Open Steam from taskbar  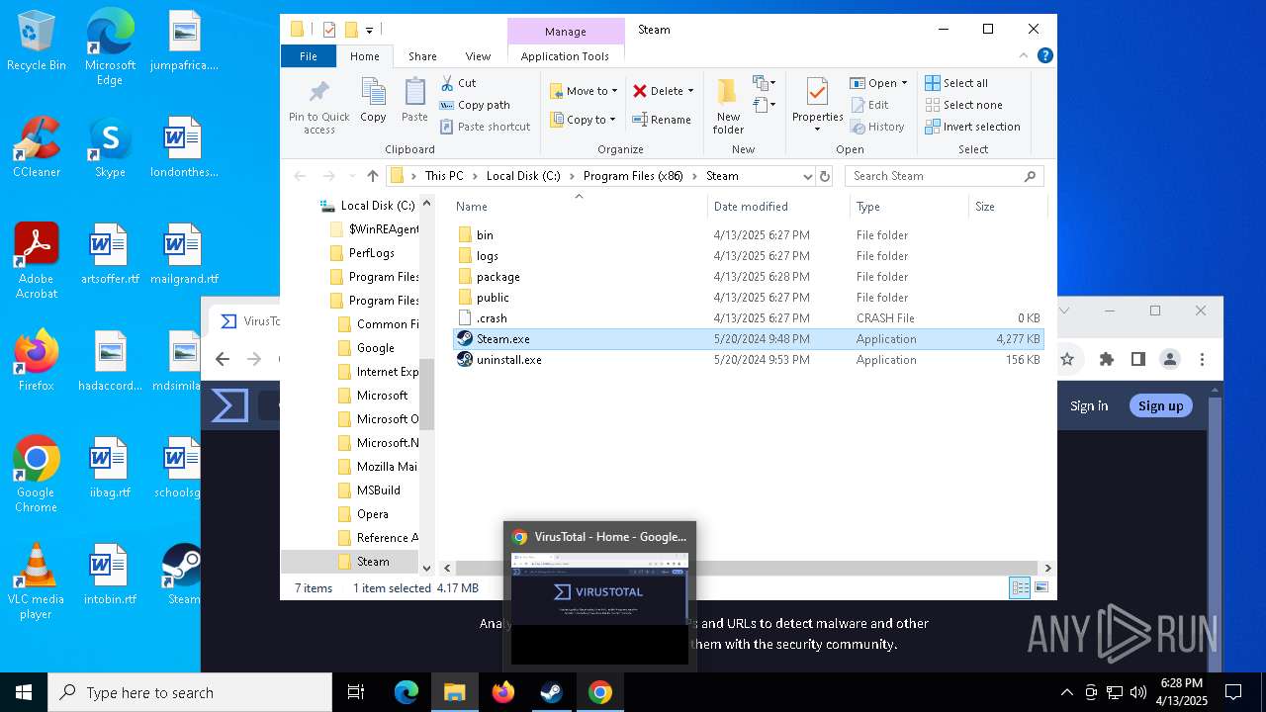pos(551,692)
